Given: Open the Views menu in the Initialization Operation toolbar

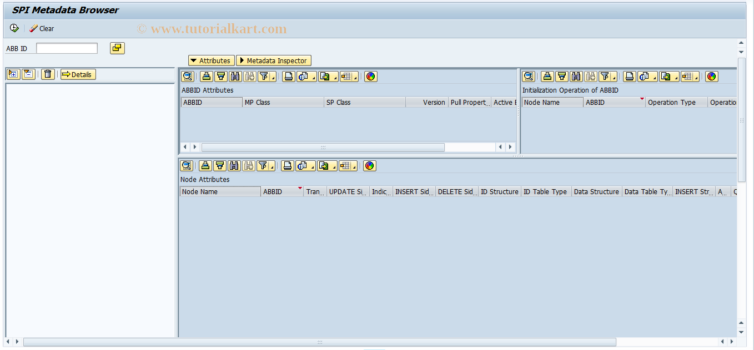Looking at the screenshot, I should pos(647,77).
